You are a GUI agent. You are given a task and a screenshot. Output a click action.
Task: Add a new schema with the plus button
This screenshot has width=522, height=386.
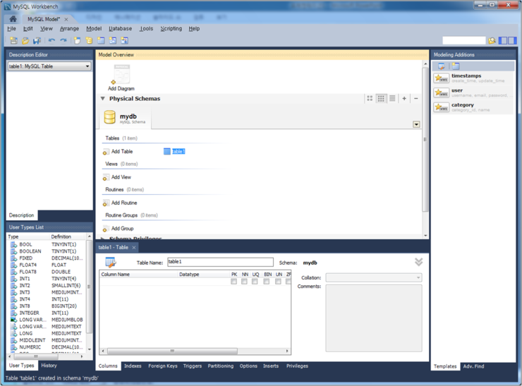click(x=404, y=98)
